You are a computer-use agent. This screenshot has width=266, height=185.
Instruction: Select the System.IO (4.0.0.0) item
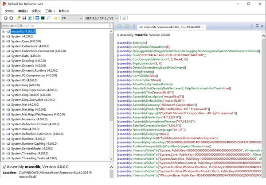point(24,80)
